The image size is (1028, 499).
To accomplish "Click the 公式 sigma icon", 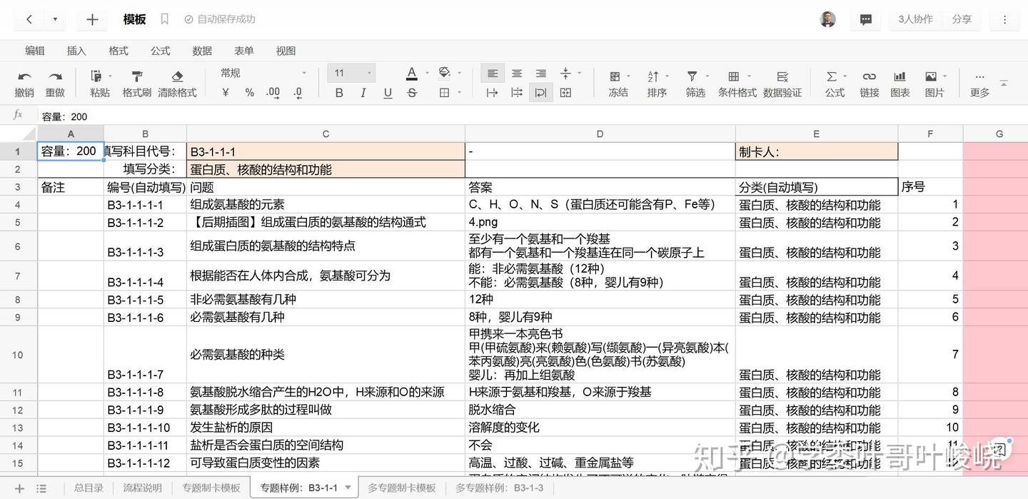I will click(832, 76).
